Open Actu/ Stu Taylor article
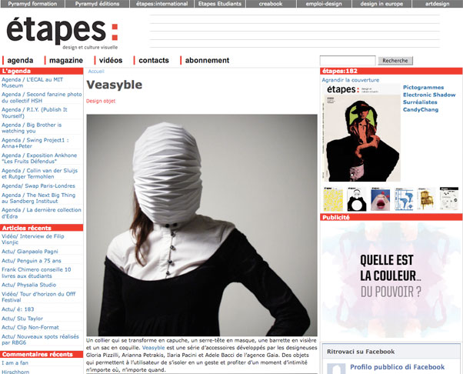463x374 pixels. click(x=22, y=319)
